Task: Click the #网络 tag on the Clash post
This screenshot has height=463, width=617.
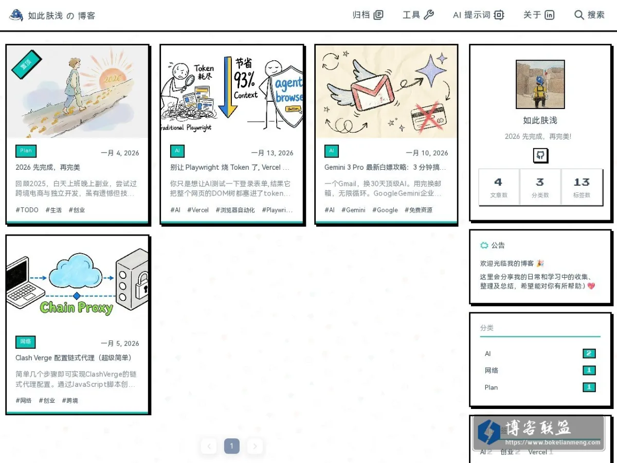Action: (24, 400)
